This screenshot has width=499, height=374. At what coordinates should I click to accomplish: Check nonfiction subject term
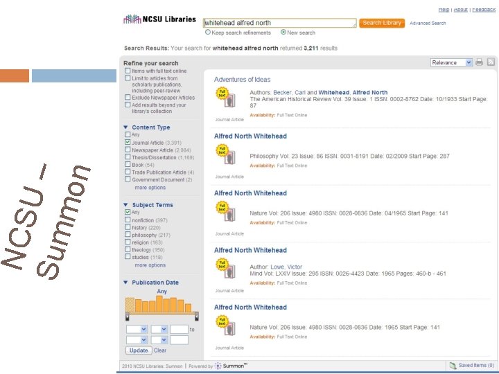[x=128, y=220]
